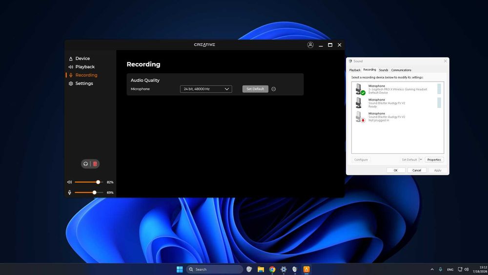Image resolution: width=488 pixels, height=275 pixels.
Task: Switch to speakers output mode icon
Action: point(95,164)
